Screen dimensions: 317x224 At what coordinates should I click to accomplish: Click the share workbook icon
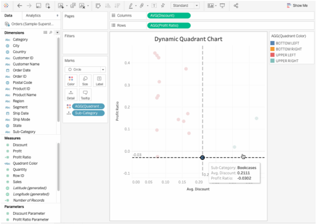coord(236,6)
